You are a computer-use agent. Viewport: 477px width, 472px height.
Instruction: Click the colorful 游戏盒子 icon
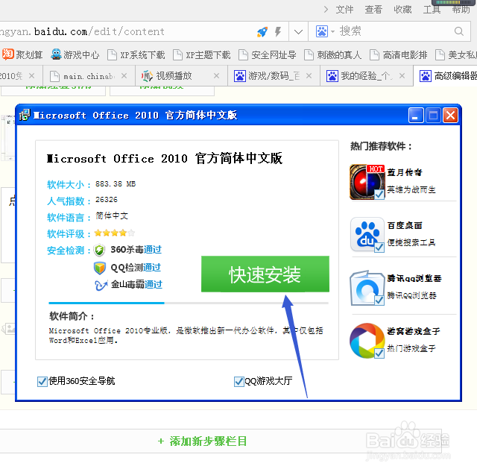(367, 341)
